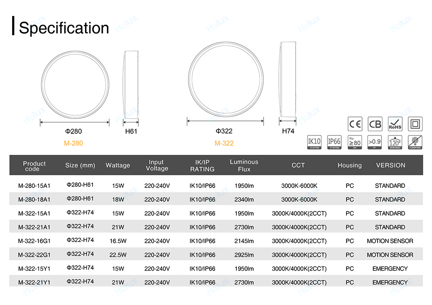This screenshot has height=305, width=432.
Task: Select the M-322 side profile drawing
Action: click(287, 79)
